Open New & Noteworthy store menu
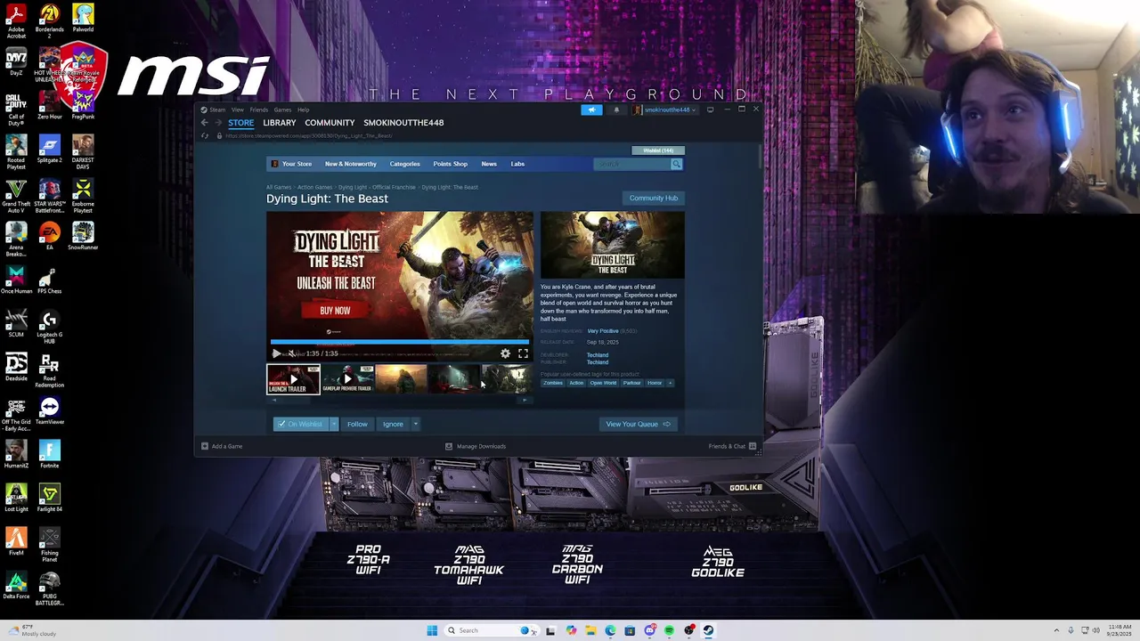The width and height of the screenshot is (1140, 641). (351, 164)
